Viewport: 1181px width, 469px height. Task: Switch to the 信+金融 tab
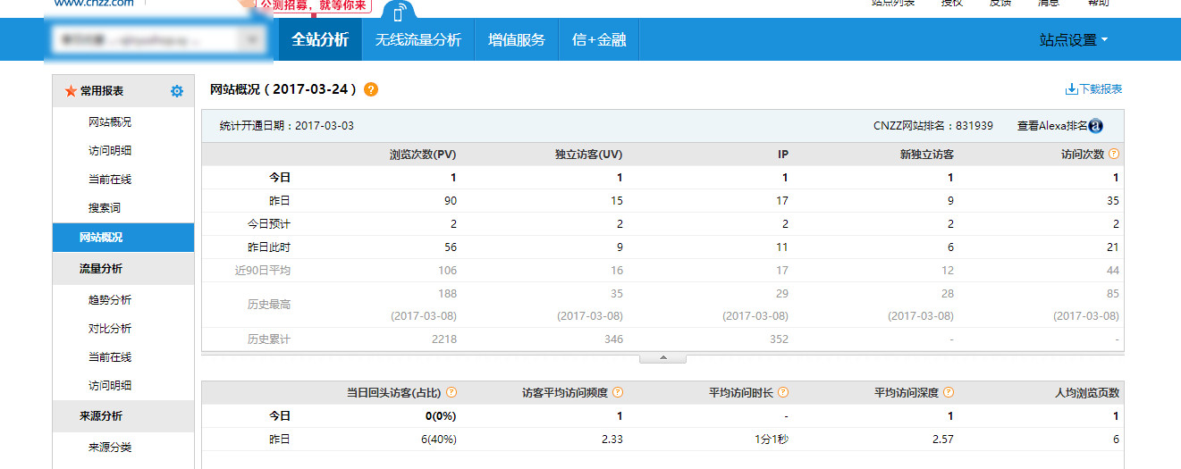coord(599,39)
